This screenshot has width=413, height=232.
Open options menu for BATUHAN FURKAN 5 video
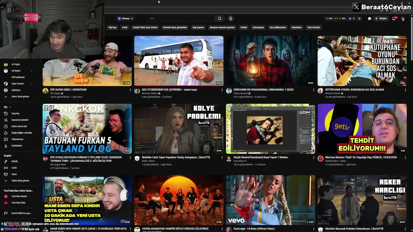[130, 158]
